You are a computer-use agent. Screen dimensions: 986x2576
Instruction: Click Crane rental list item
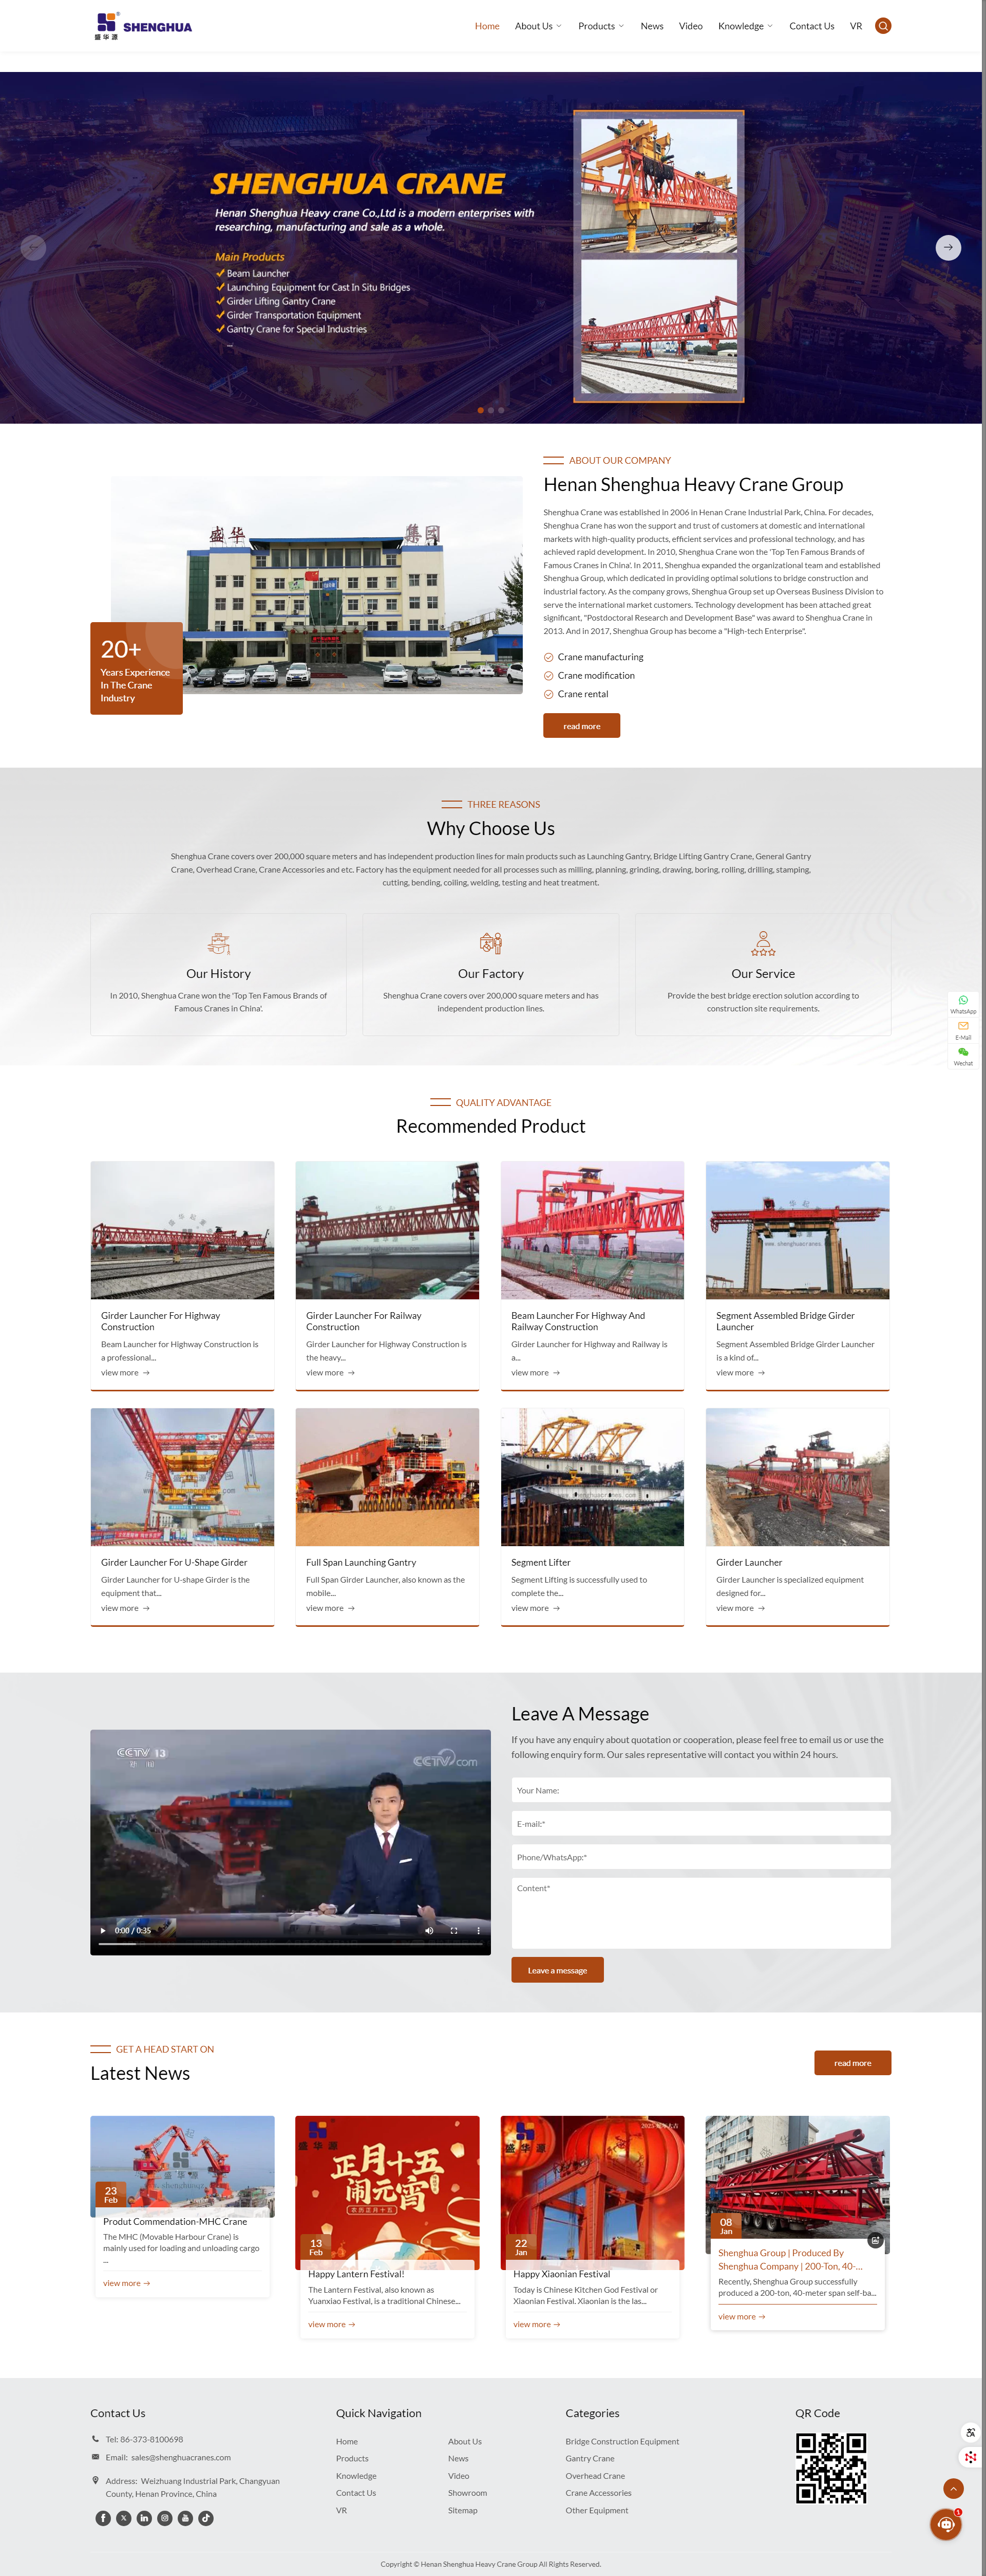click(582, 693)
